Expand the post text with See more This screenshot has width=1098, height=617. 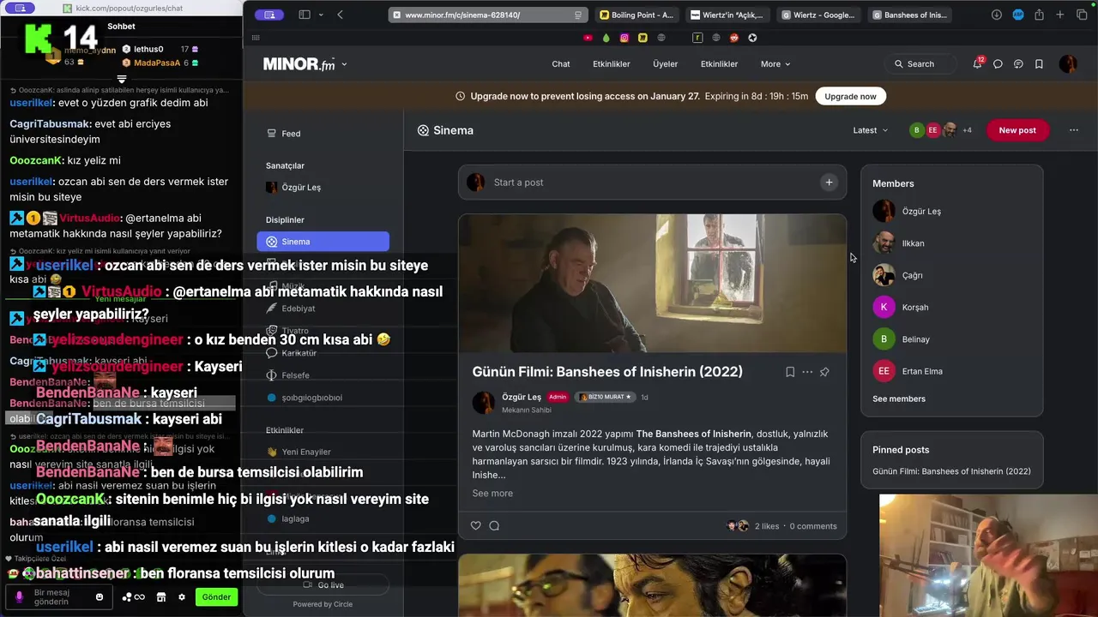click(492, 493)
